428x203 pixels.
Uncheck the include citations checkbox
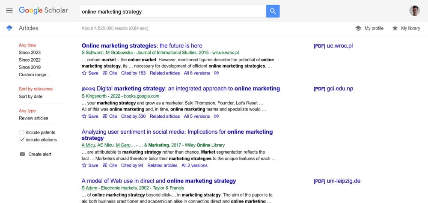tap(22, 140)
